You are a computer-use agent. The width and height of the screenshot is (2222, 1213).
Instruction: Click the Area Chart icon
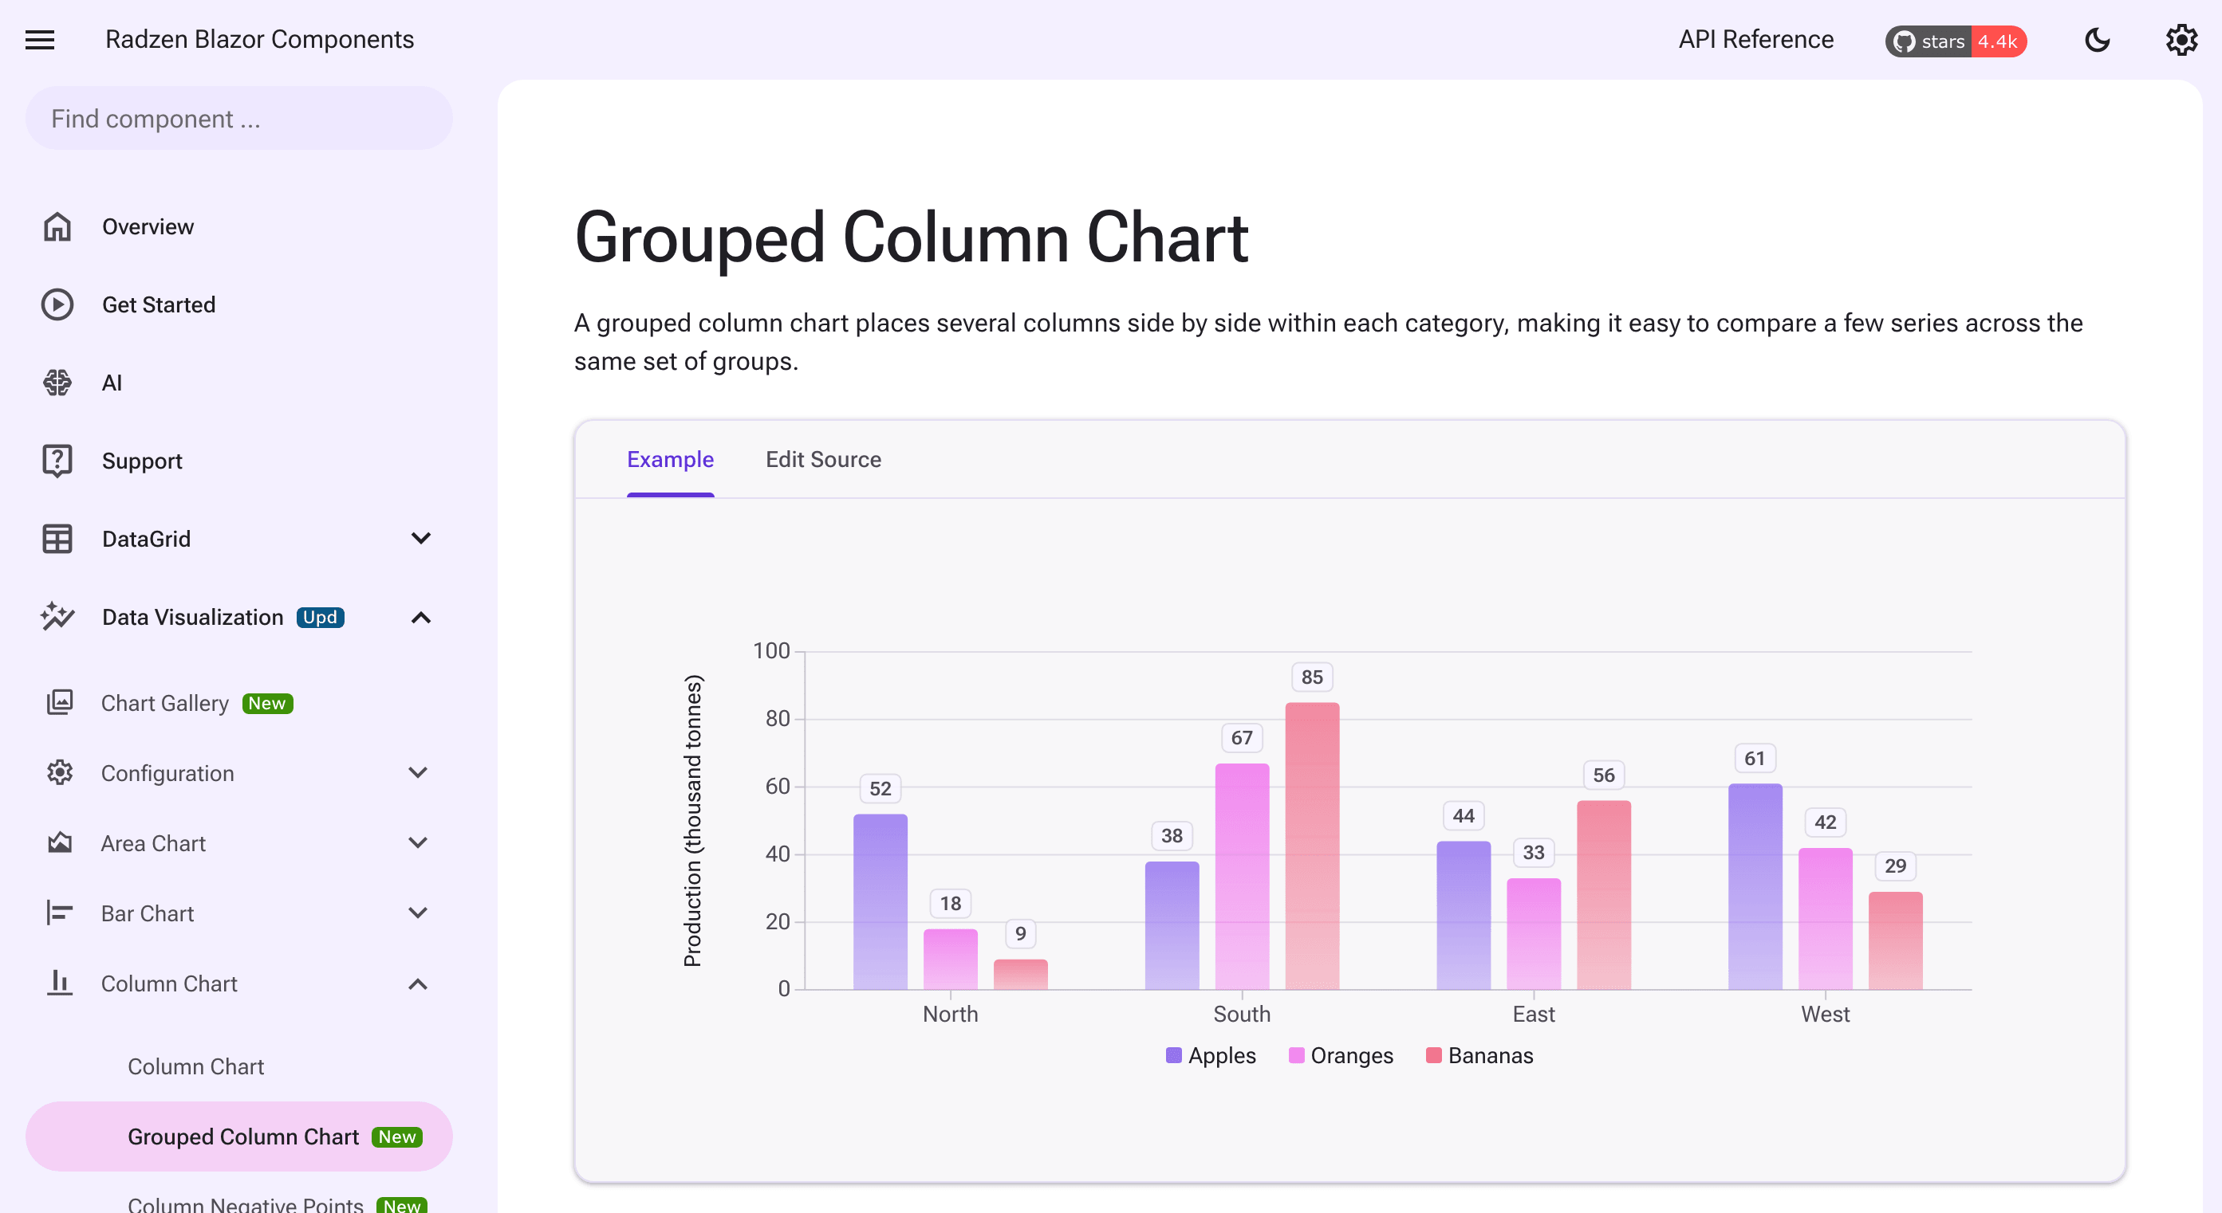[x=60, y=842]
